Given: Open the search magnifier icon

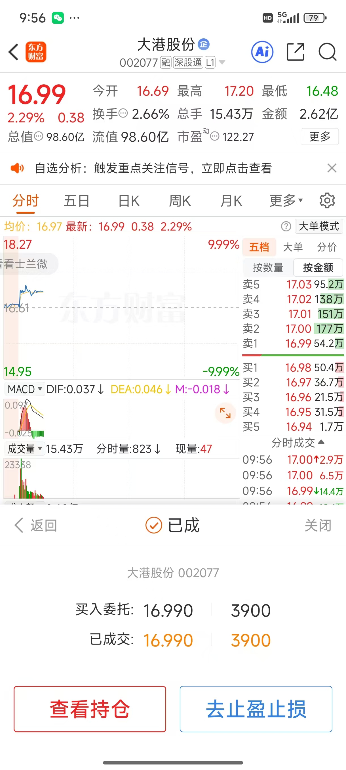Looking at the screenshot, I should [328, 52].
